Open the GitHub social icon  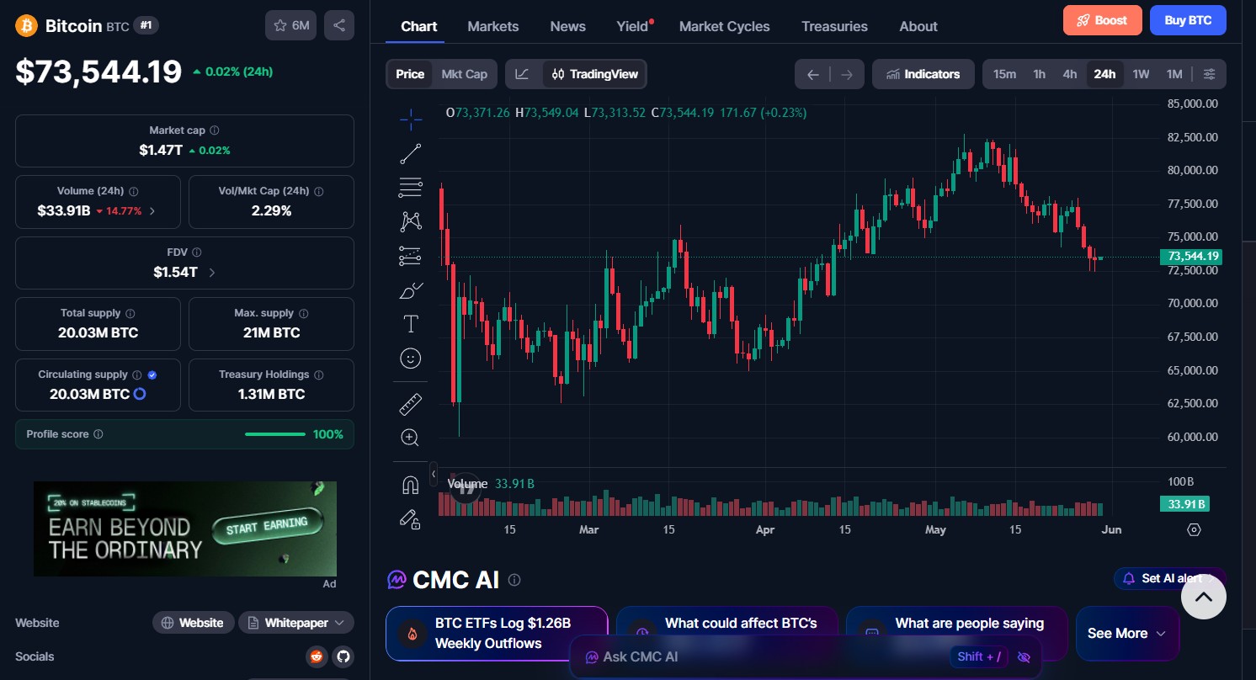[x=342, y=656]
